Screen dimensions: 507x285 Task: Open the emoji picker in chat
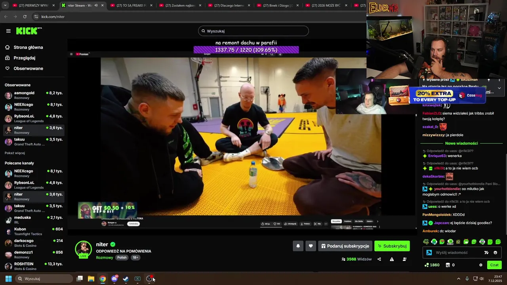[496, 253]
